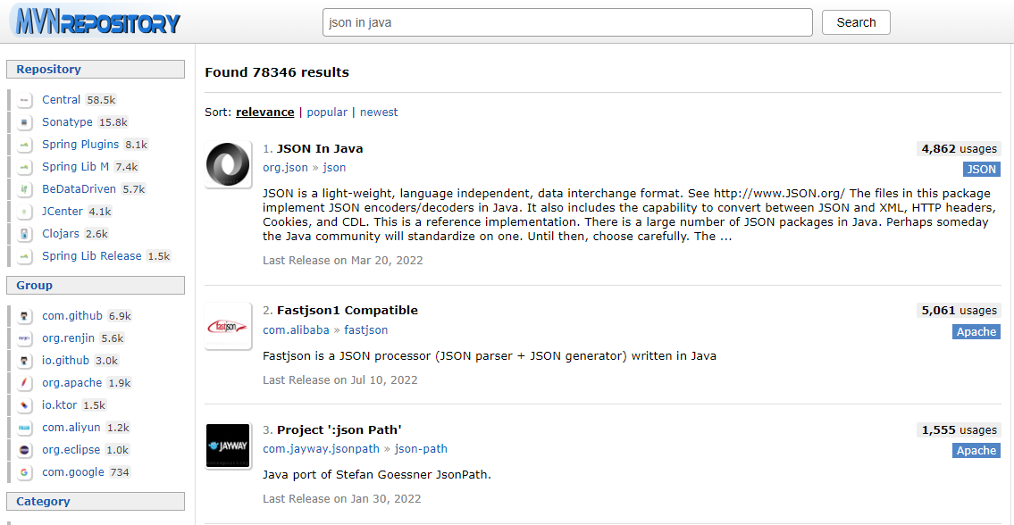Viewport: 1014px width, 525px height.
Task: Click the Group section header
Action: pyautogui.click(x=95, y=285)
